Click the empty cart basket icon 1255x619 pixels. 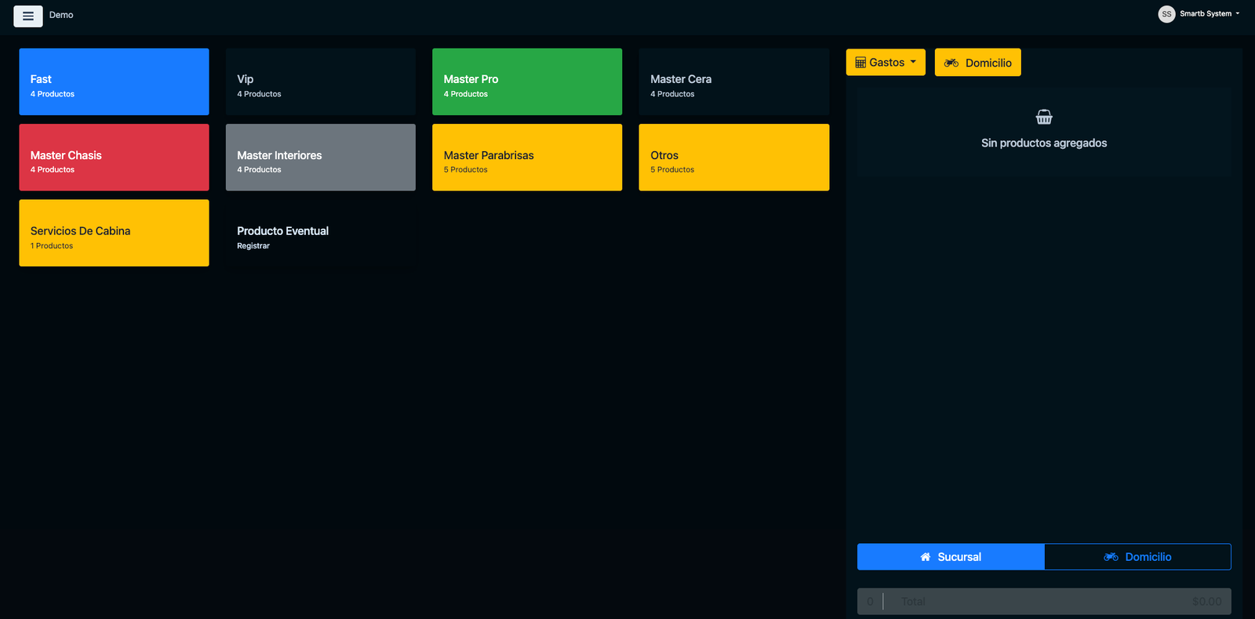(1044, 117)
